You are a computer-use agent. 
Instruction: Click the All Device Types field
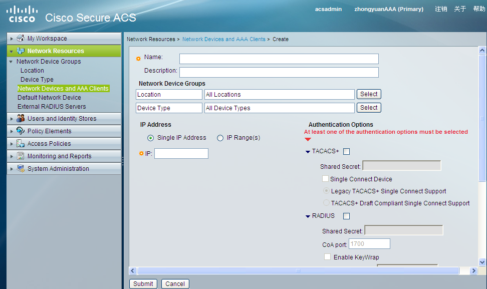279,108
